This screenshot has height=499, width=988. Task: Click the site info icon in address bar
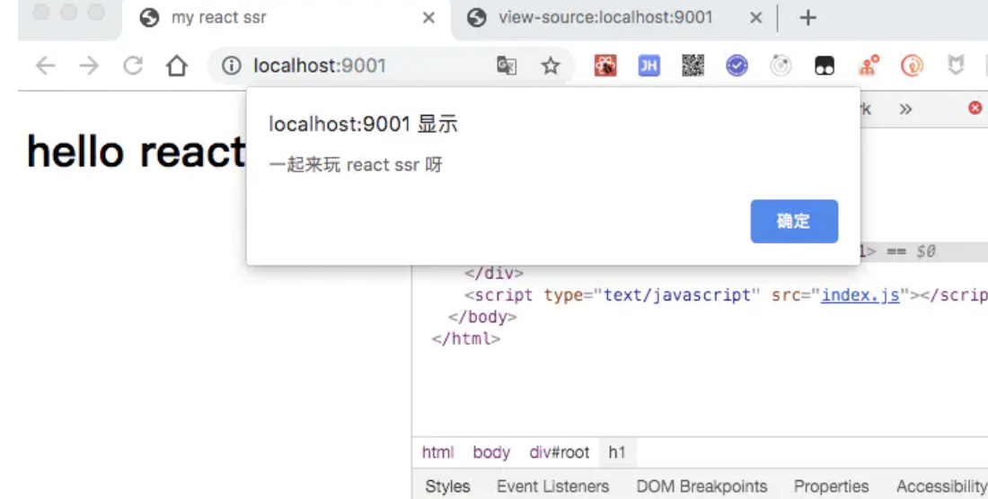coord(232,66)
